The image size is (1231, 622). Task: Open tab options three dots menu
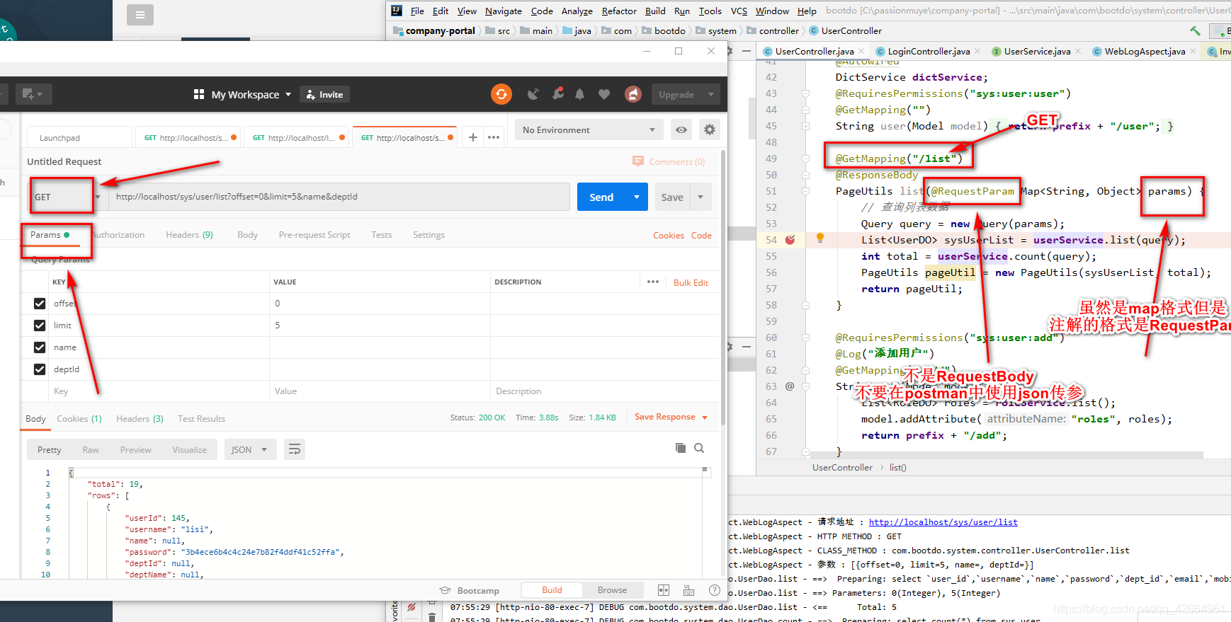tap(494, 137)
